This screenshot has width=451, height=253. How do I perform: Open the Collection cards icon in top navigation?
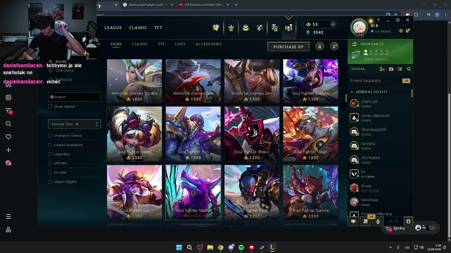[216, 28]
